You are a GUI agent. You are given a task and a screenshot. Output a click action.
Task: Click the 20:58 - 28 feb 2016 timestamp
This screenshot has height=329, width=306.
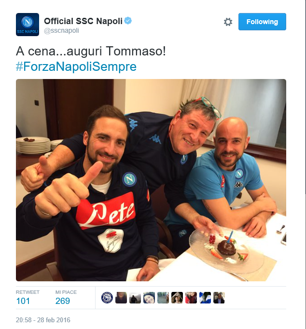[43, 320]
